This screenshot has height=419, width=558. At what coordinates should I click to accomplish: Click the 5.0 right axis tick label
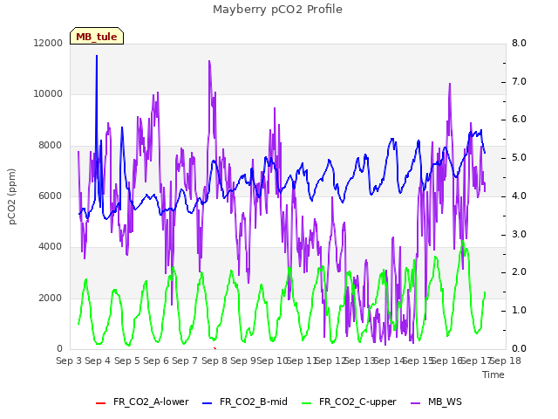coord(519,158)
